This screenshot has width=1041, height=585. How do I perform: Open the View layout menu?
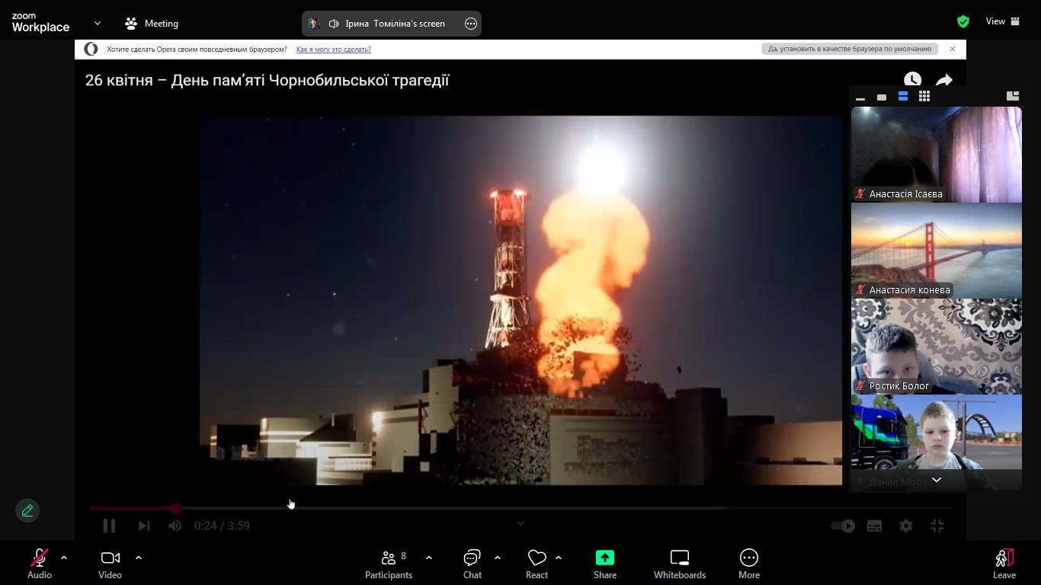point(1003,21)
